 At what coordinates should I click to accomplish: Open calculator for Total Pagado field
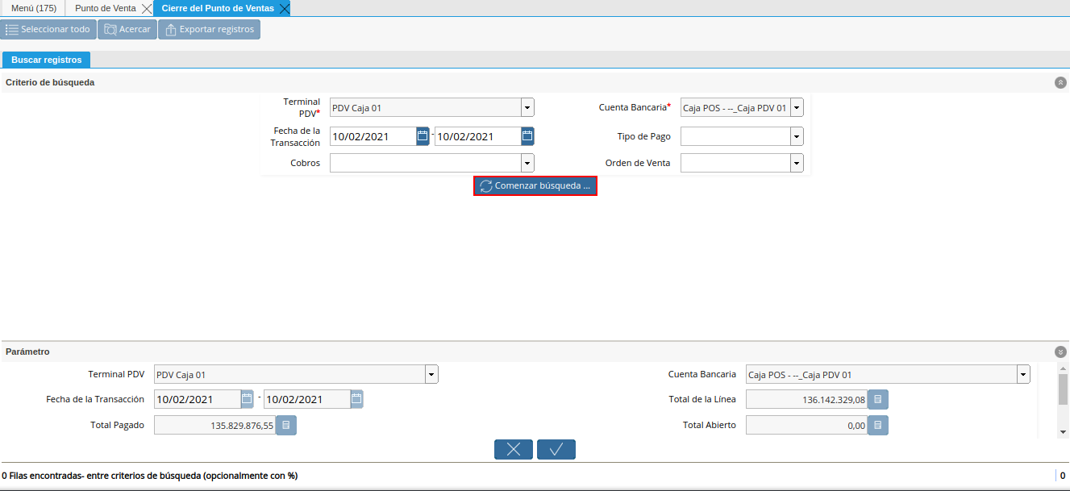click(286, 425)
